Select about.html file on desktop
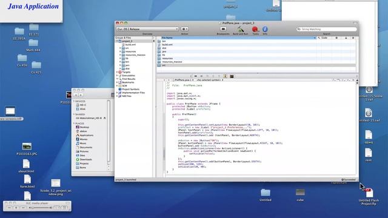This screenshot has height=218, width=388. (x=26, y=166)
